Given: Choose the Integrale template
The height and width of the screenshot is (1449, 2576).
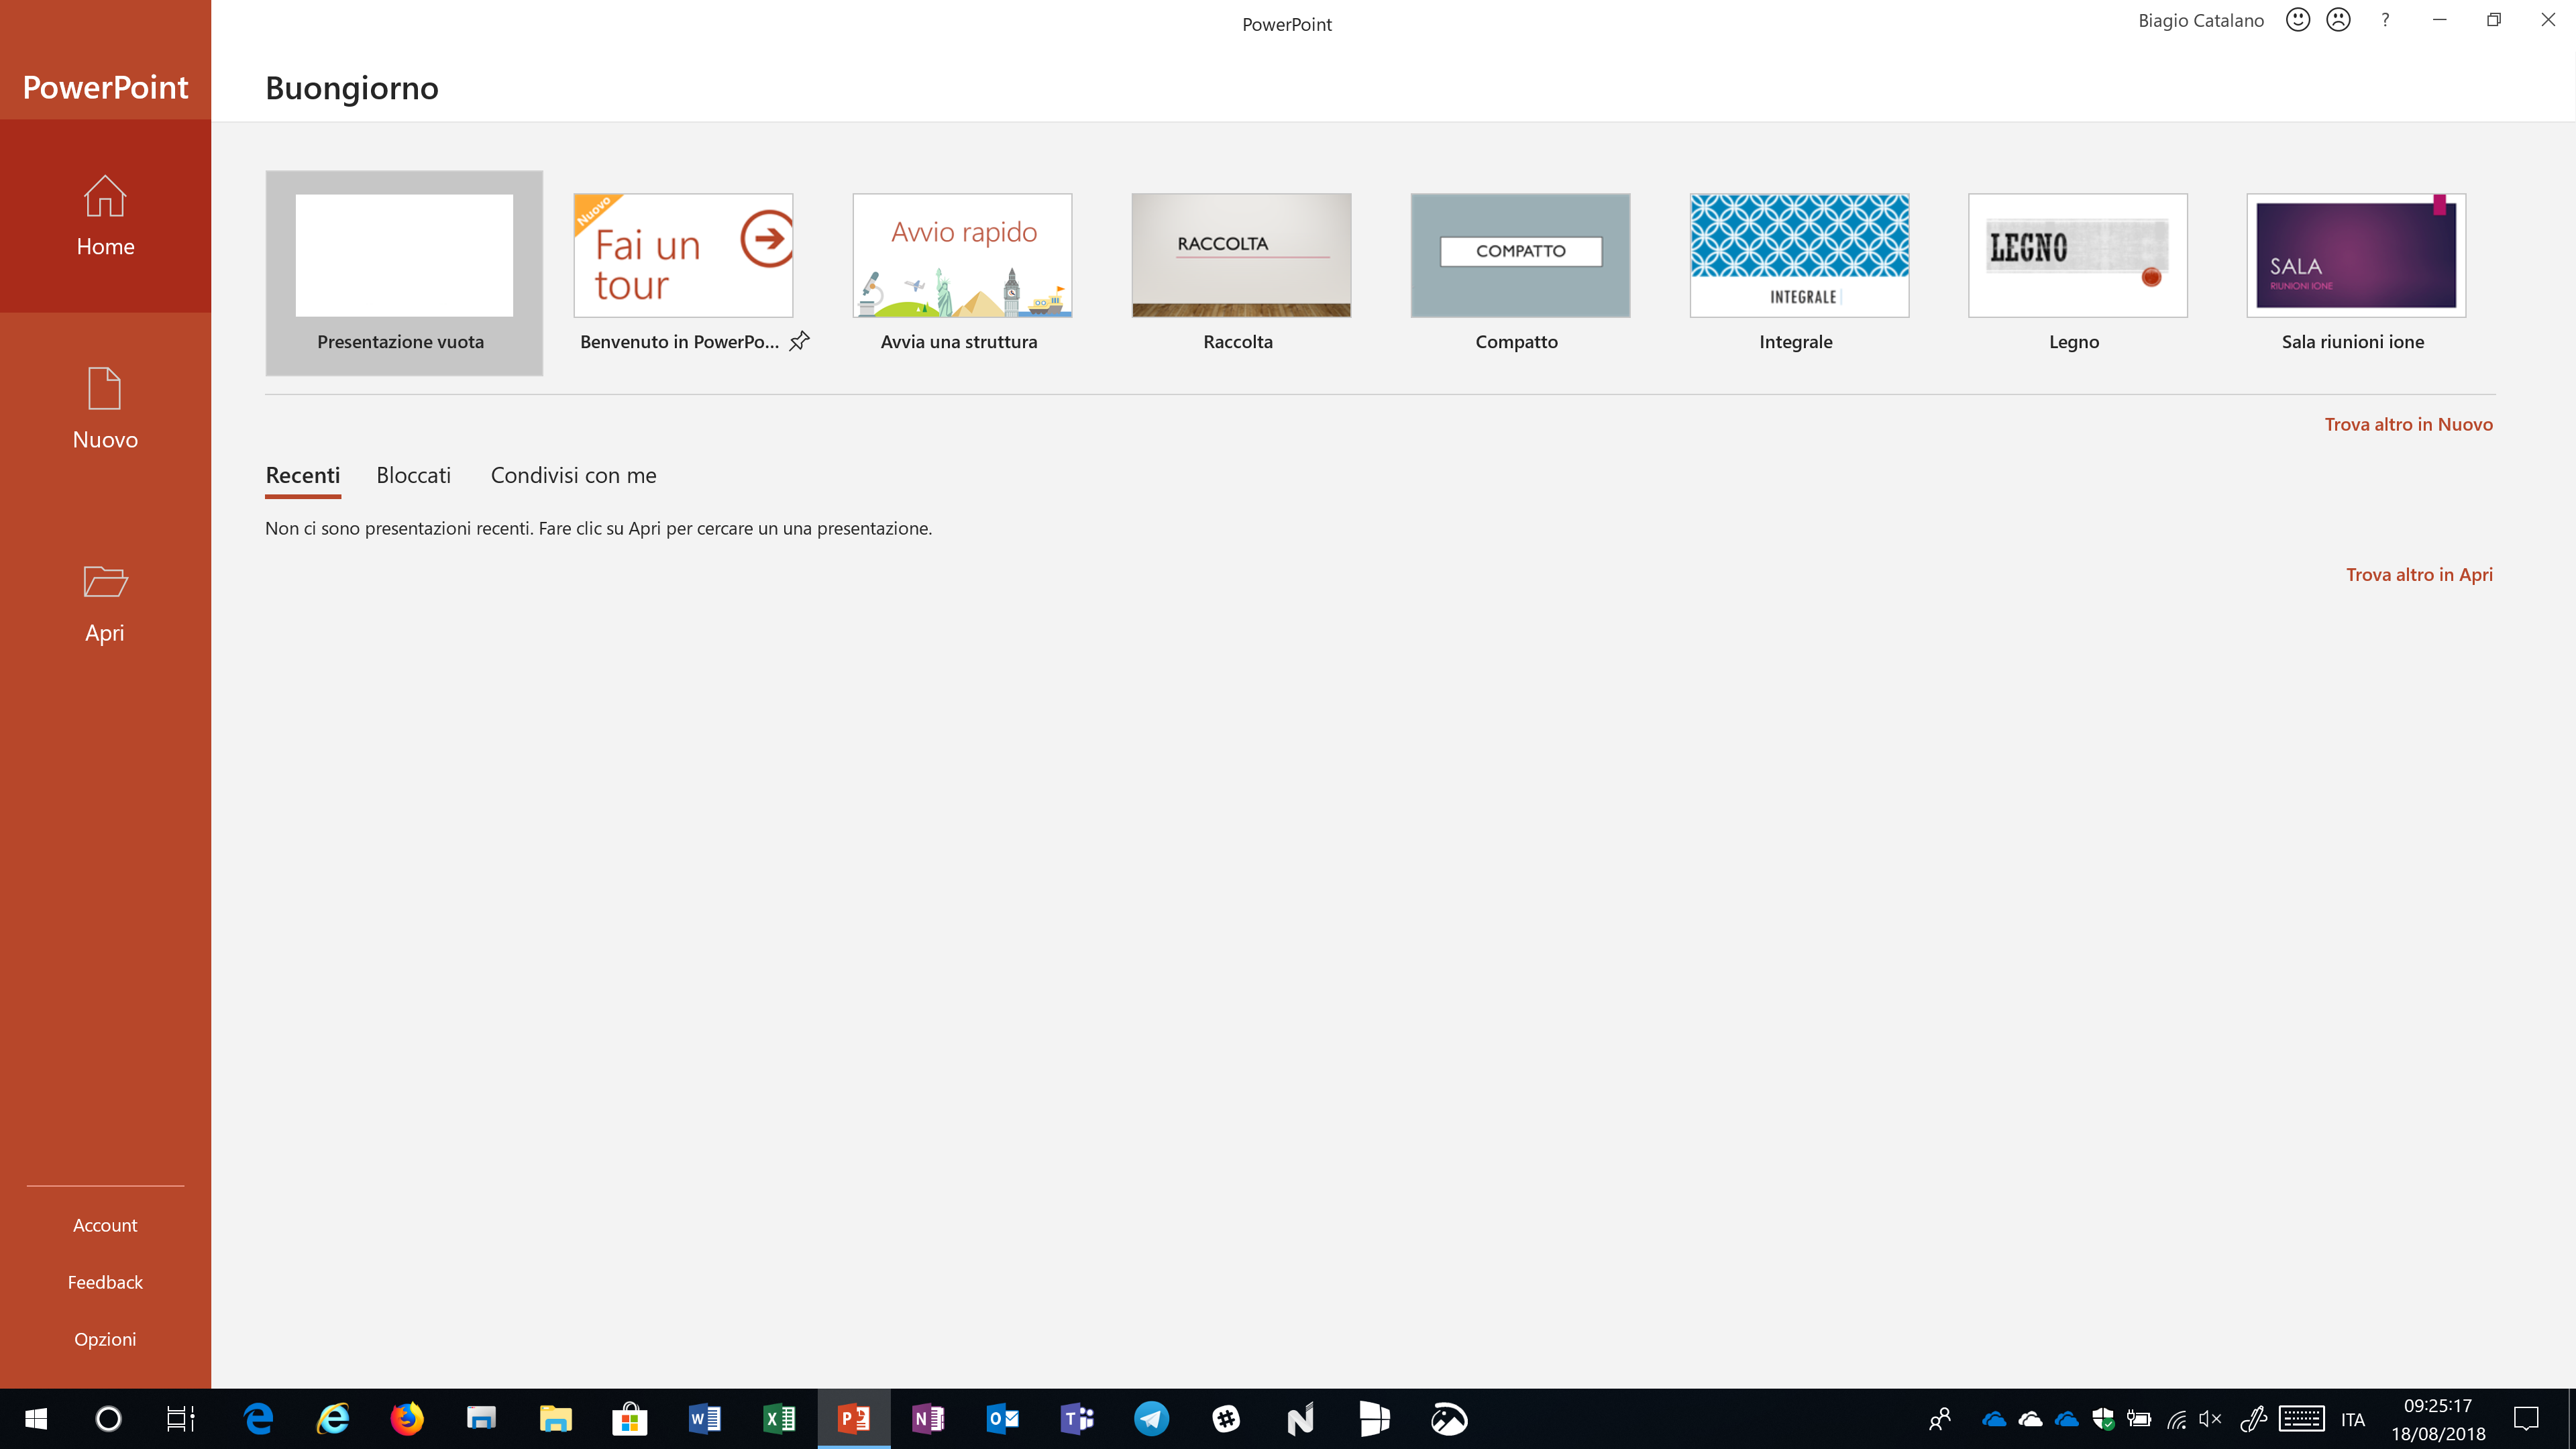Looking at the screenshot, I should point(1799,256).
